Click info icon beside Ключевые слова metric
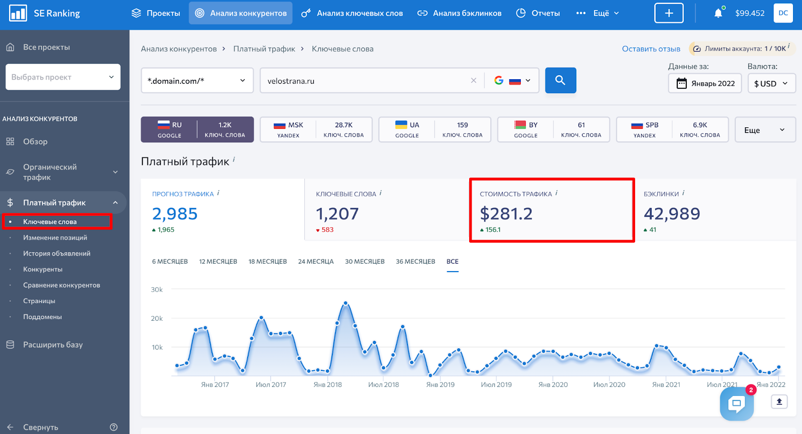802x434 pixels. pyautogui.click(x=380, y=193)
